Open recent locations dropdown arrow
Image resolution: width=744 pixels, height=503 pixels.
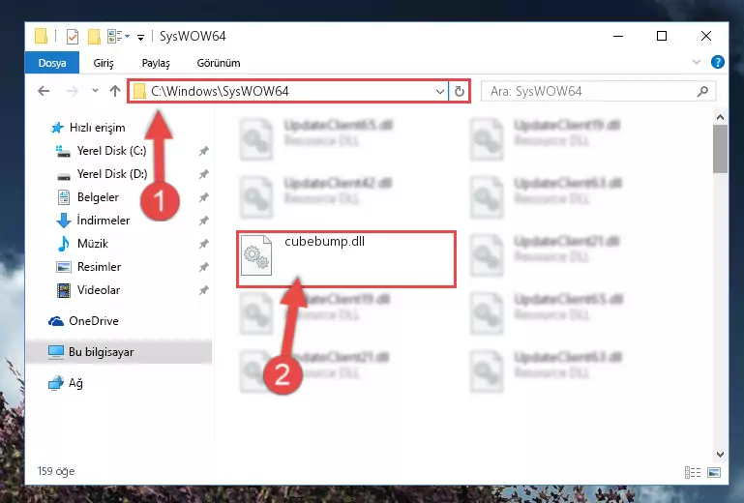coord(95,90)
